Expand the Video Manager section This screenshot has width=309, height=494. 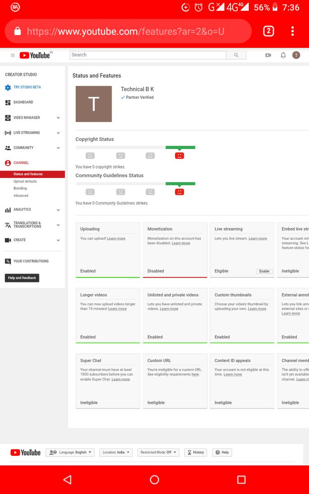(x=58, y=118)
